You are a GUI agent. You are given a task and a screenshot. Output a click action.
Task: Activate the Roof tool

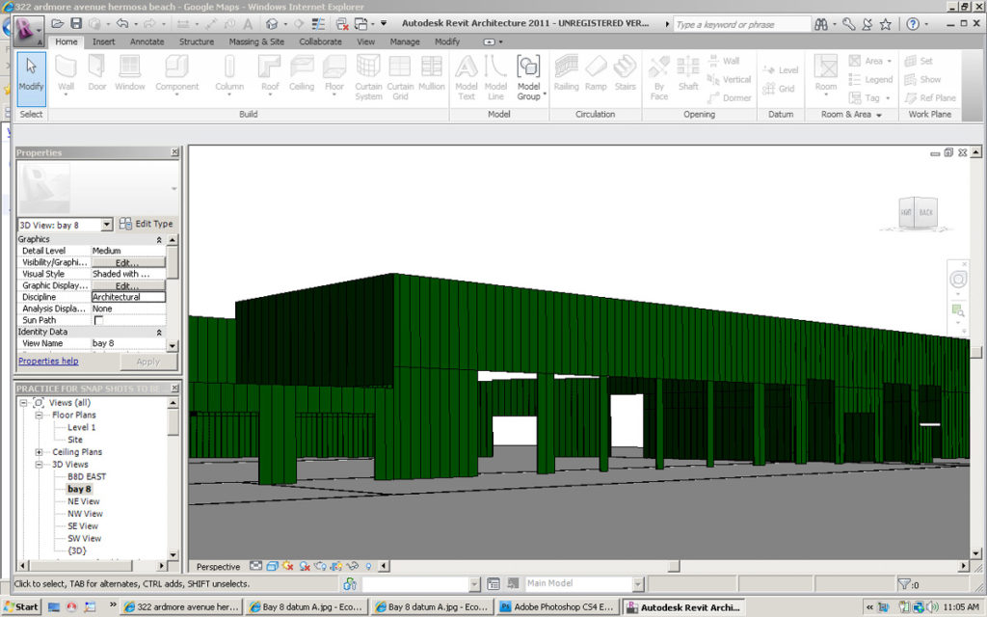tap(268, 72)
